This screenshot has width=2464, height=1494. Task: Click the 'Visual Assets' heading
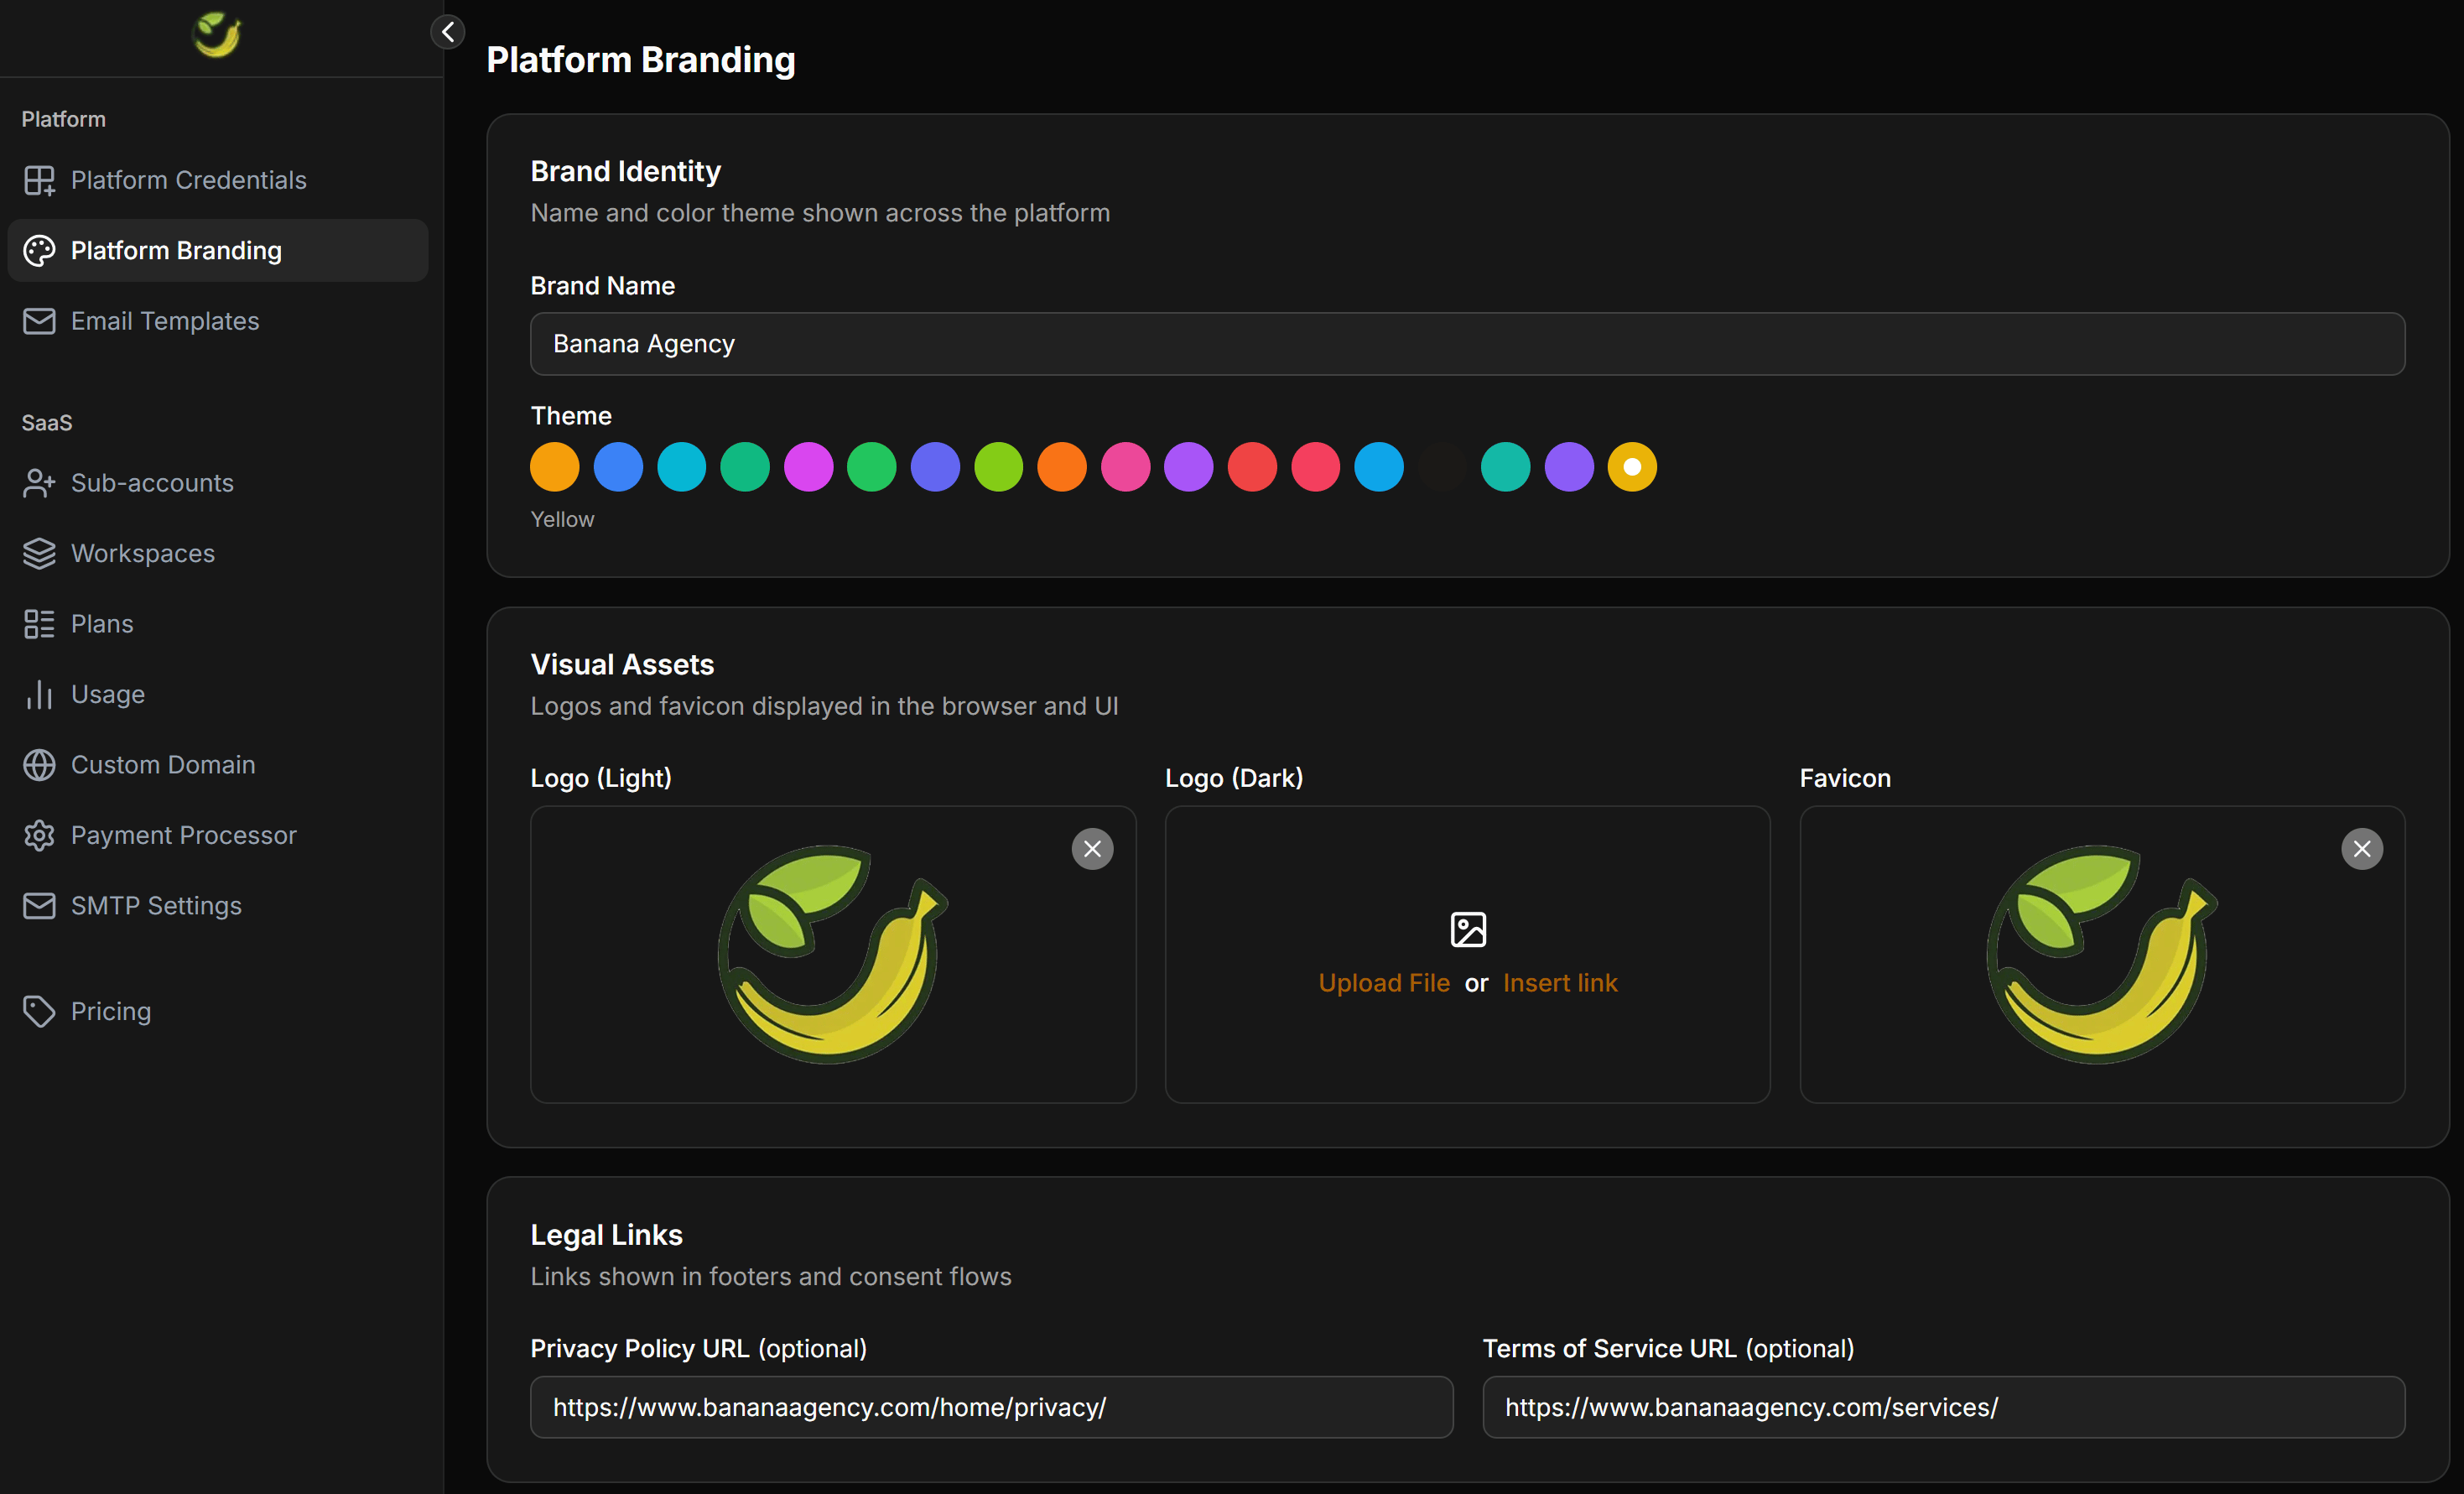click(622, 665)
